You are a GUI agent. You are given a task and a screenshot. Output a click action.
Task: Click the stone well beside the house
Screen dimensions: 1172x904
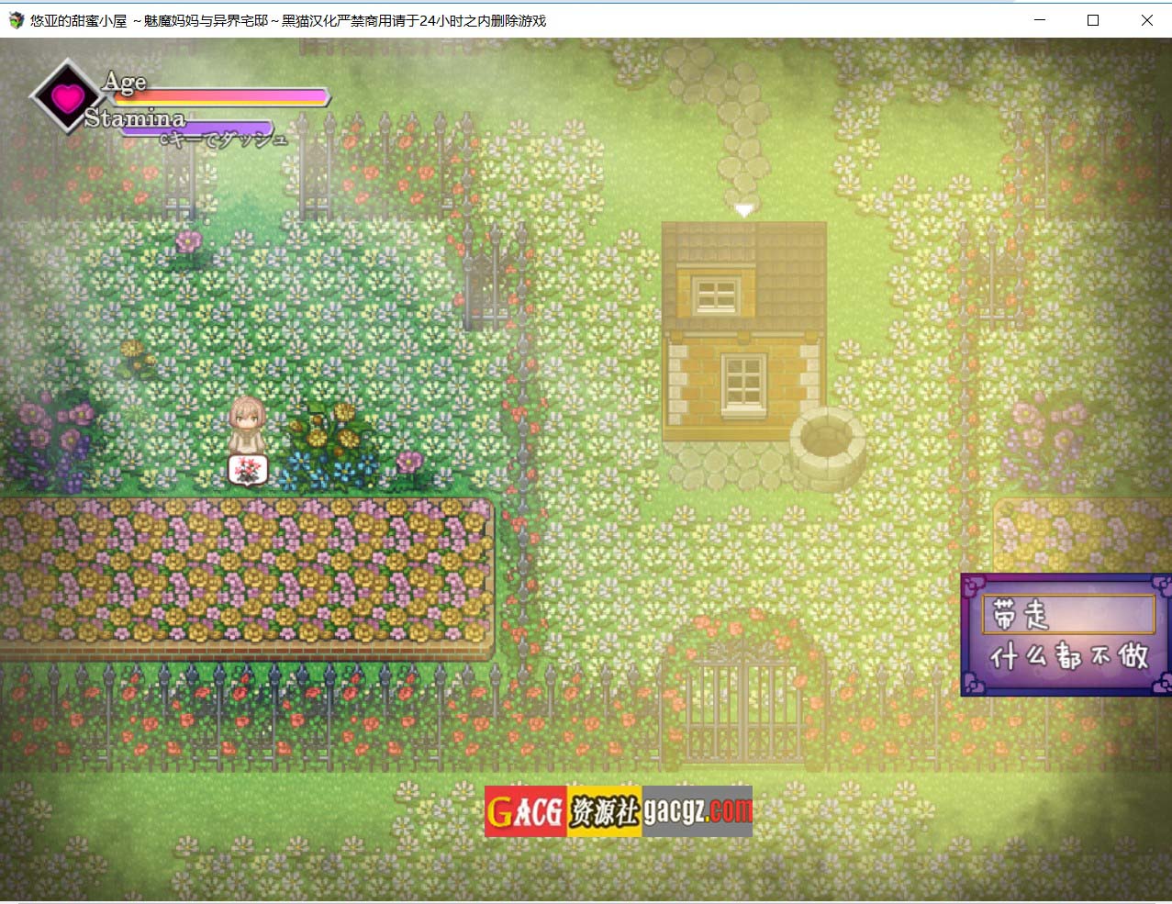(x=828, y=446)
